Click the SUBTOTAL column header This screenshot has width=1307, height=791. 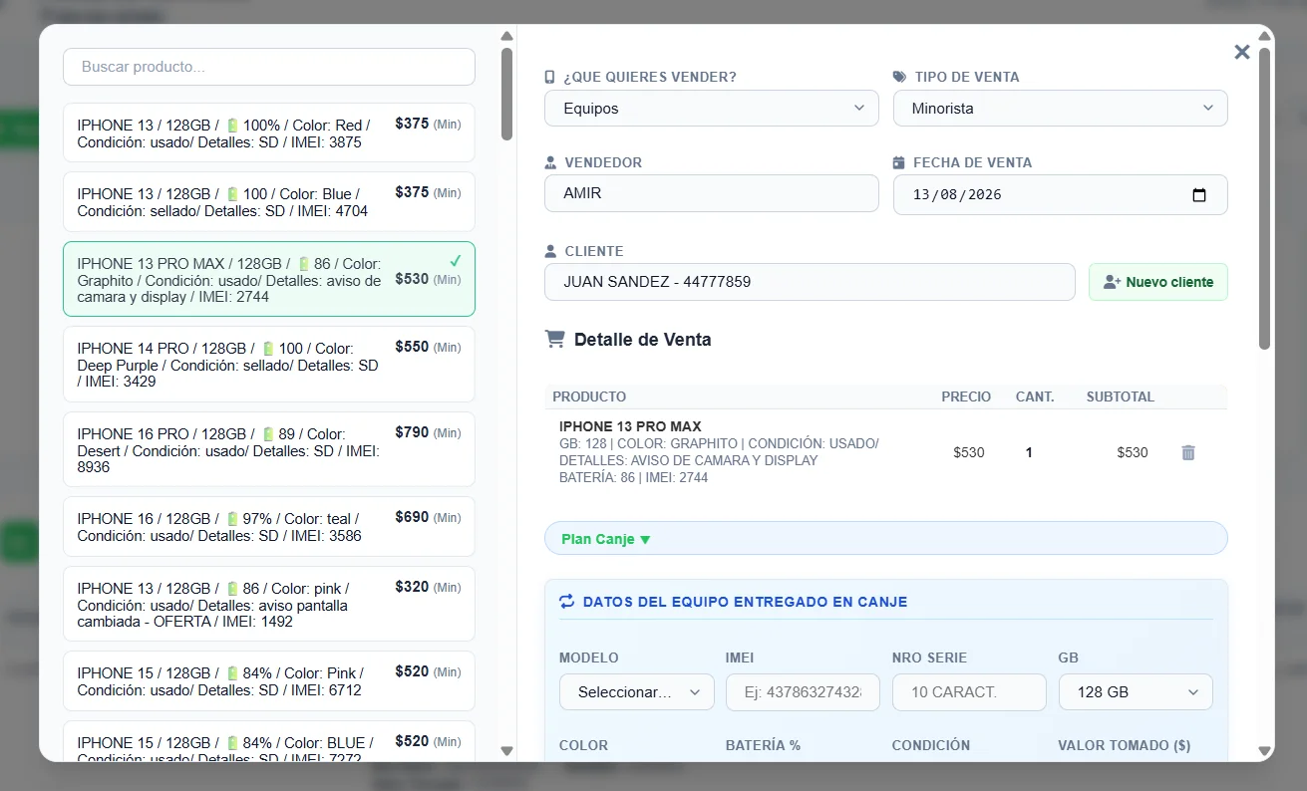pos(1121,396)
